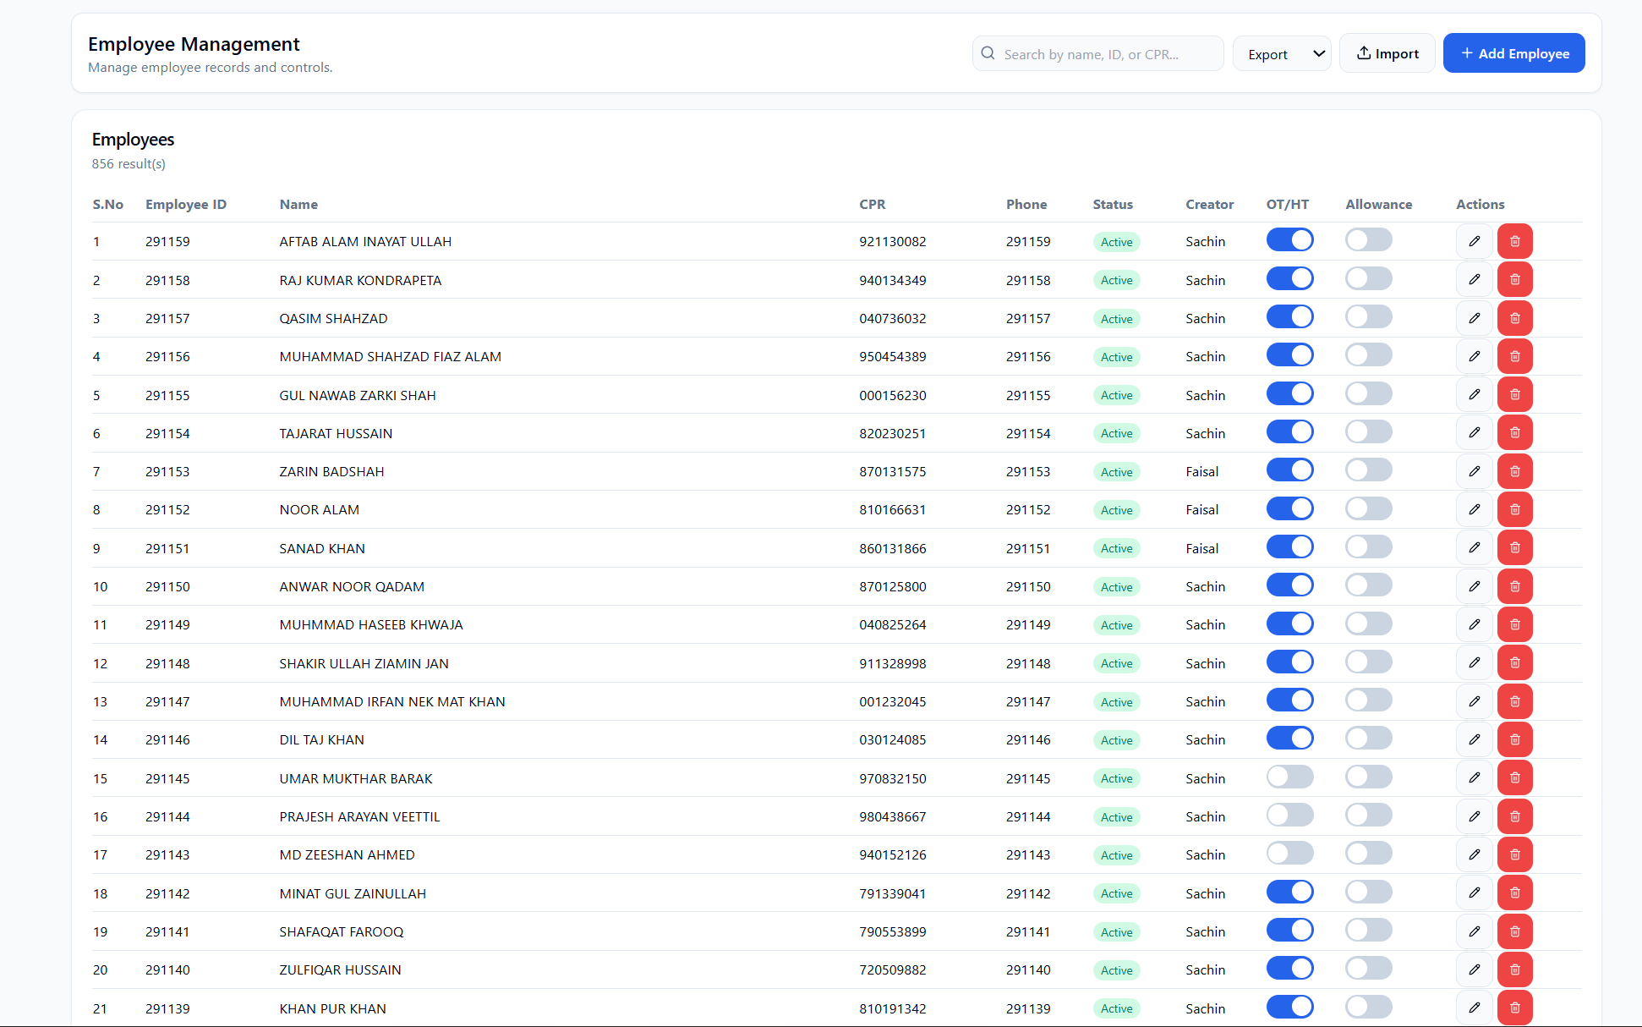This screenshot has width=1642, height=1027.
Task: Delete SANAD KHAN record
Action: click(1514, 547)
